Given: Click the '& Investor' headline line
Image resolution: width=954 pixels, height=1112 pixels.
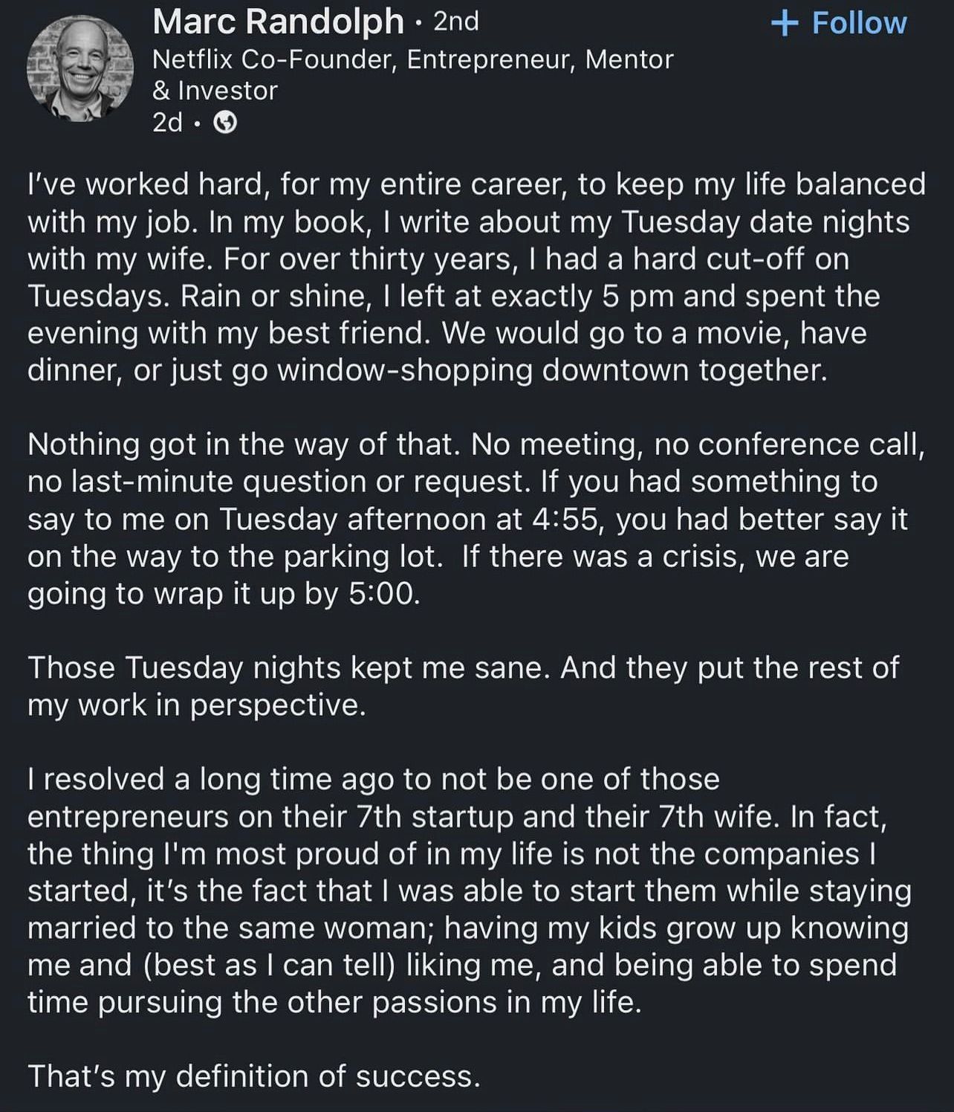Looking at the screenshot, I should pos(215,91).
